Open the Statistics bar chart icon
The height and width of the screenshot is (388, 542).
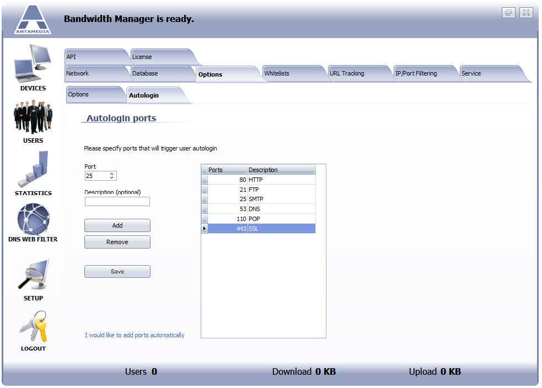pyautogui.click(x=33, y=169)
